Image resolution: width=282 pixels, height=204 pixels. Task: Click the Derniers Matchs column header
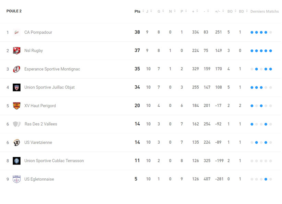(x=265, y=11)
